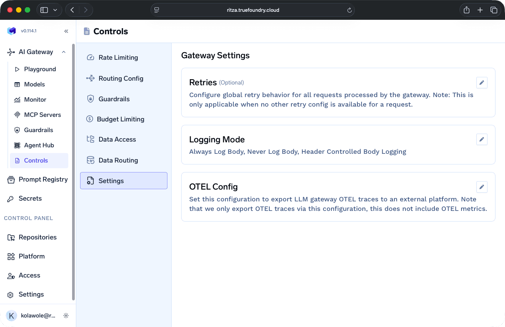
Task: Toggle the light/dark theme next to username
Action: 66,315
